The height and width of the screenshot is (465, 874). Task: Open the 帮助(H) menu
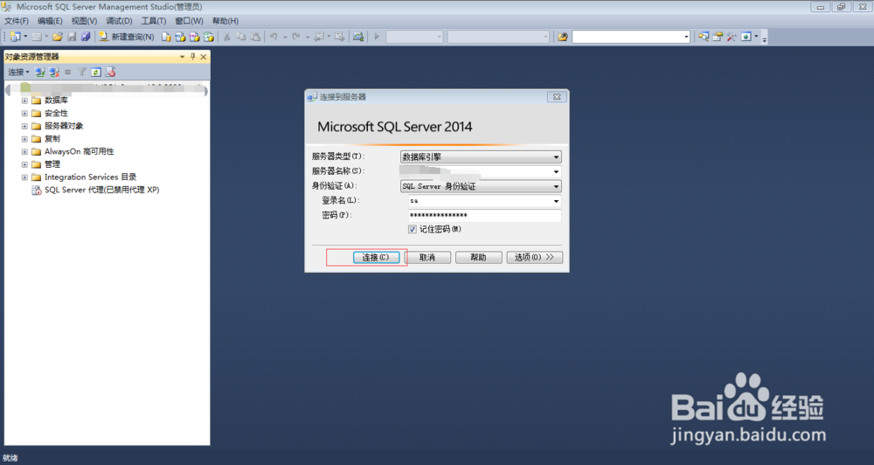tap(225, 21)
